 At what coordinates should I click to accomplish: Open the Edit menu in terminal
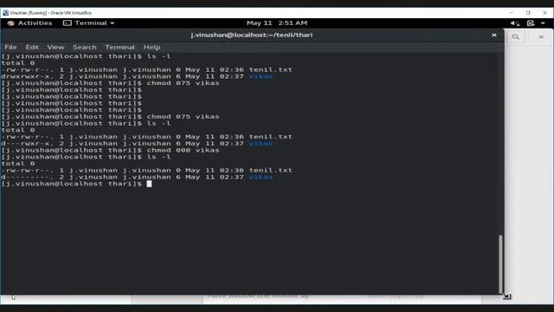click(32, 47)
